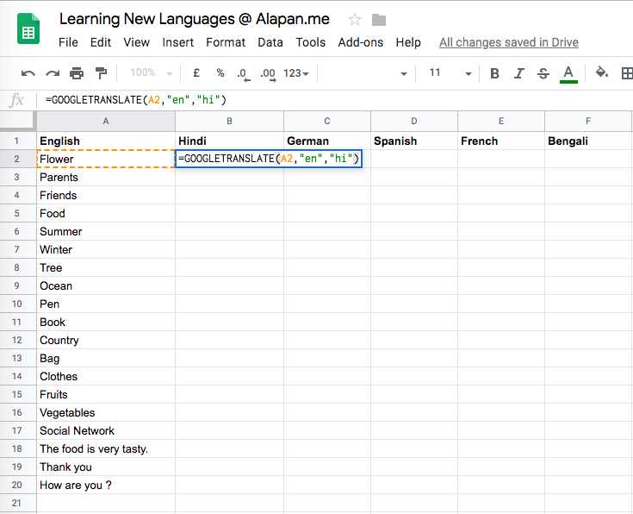The height and width of the screenshot is (514, 633).
Task: Open the borders tool
Action: point(627,73)
